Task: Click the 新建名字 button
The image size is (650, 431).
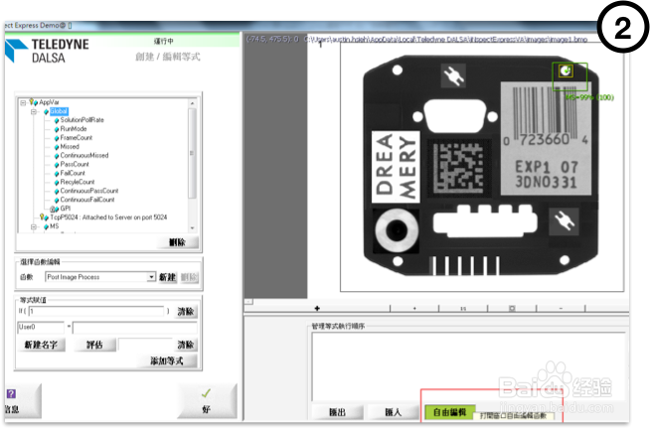Action: coord(41,345)
